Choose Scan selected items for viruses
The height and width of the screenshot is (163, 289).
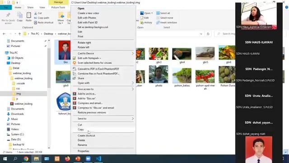point(103,63)
